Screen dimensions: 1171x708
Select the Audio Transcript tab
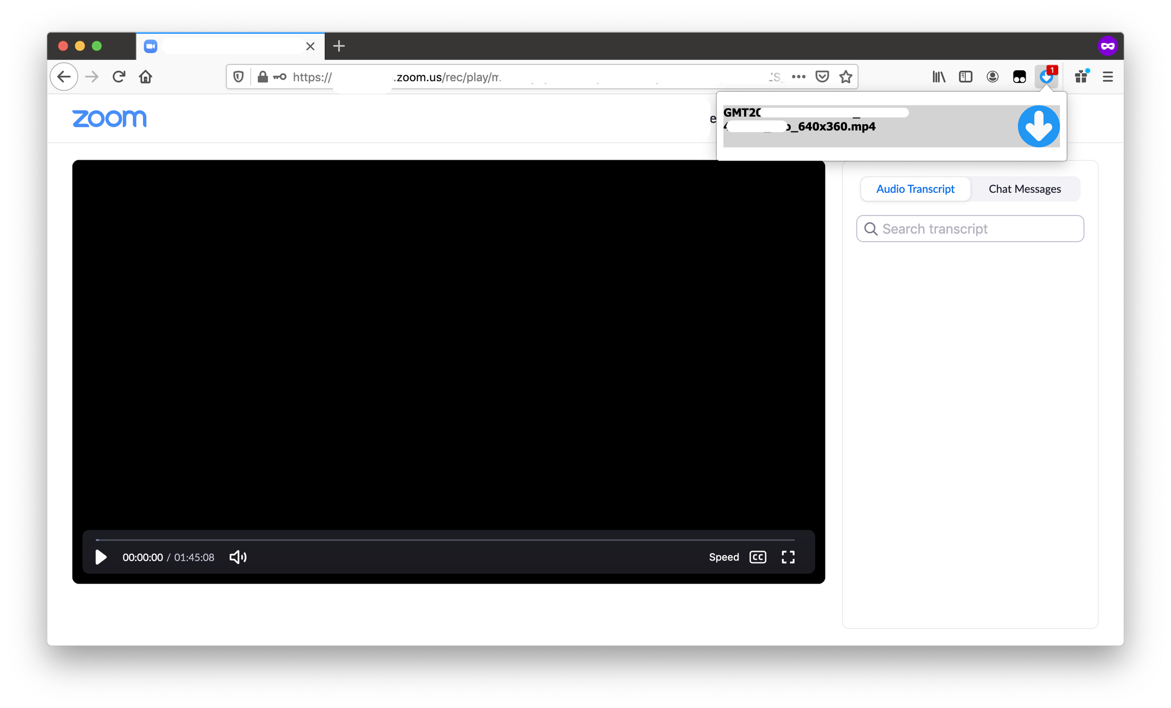point(915,188)
